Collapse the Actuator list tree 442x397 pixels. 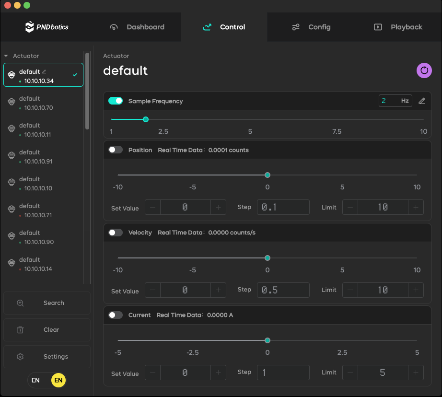point(6,56)
